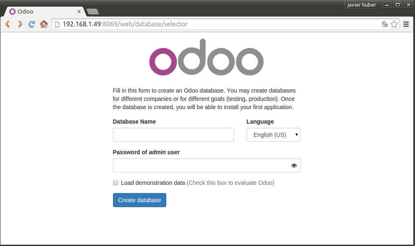Open the javier huber session menu
415x246 pixels.
pos(362,5)
